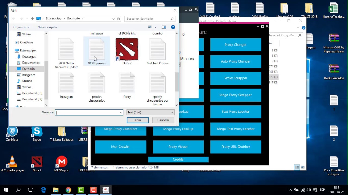This screenshot has height=195, width=348.
Task: Select spotify chequeados por by me file
Action: tap(157, 89)
